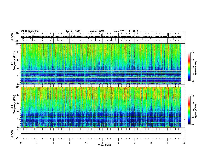Screen dimensions: 207x160
Task: Click inside the ch.2 spectrogram panel
Action: (x=101, y=107)
